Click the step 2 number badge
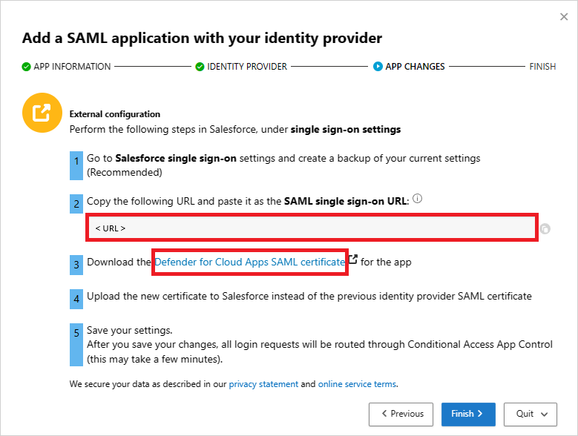This screenshot has width=578, height=436. (76, 203)
